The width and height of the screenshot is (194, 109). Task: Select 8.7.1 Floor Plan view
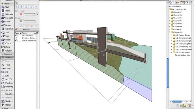click(x=182, y=55)
